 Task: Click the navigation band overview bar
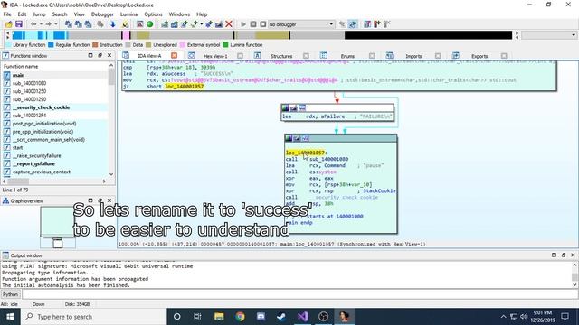pos(262,35)
